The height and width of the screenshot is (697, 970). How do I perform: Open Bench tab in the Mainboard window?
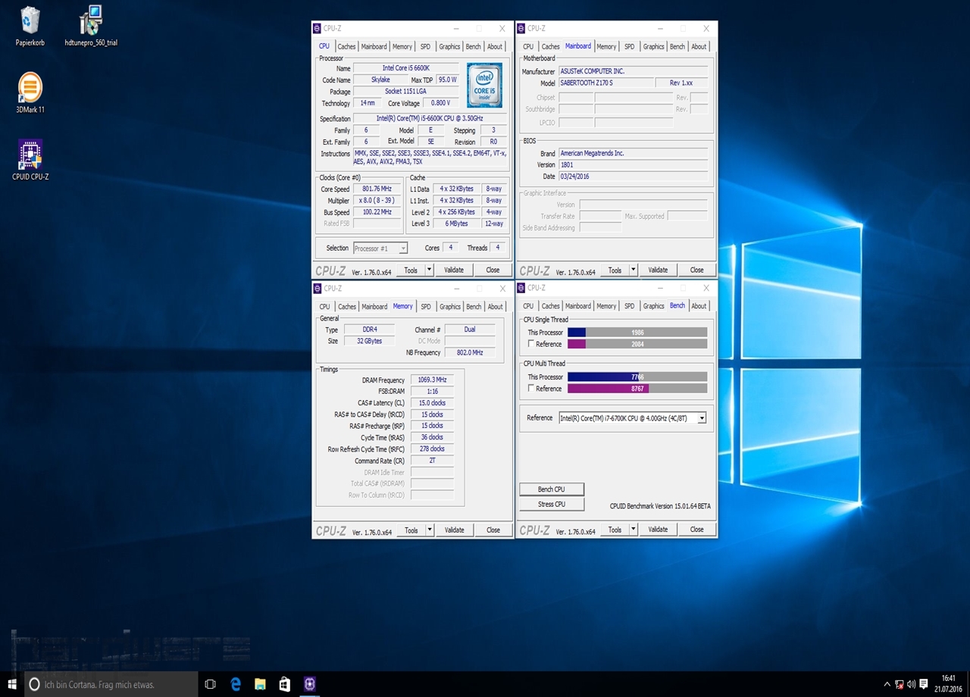tap(677, 46)
